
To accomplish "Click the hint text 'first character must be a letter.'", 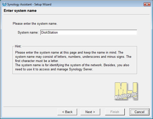I will (x=37, y=61).
